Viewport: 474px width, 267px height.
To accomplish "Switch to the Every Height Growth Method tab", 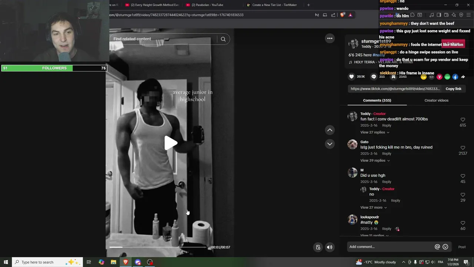I will pos(152,5).
